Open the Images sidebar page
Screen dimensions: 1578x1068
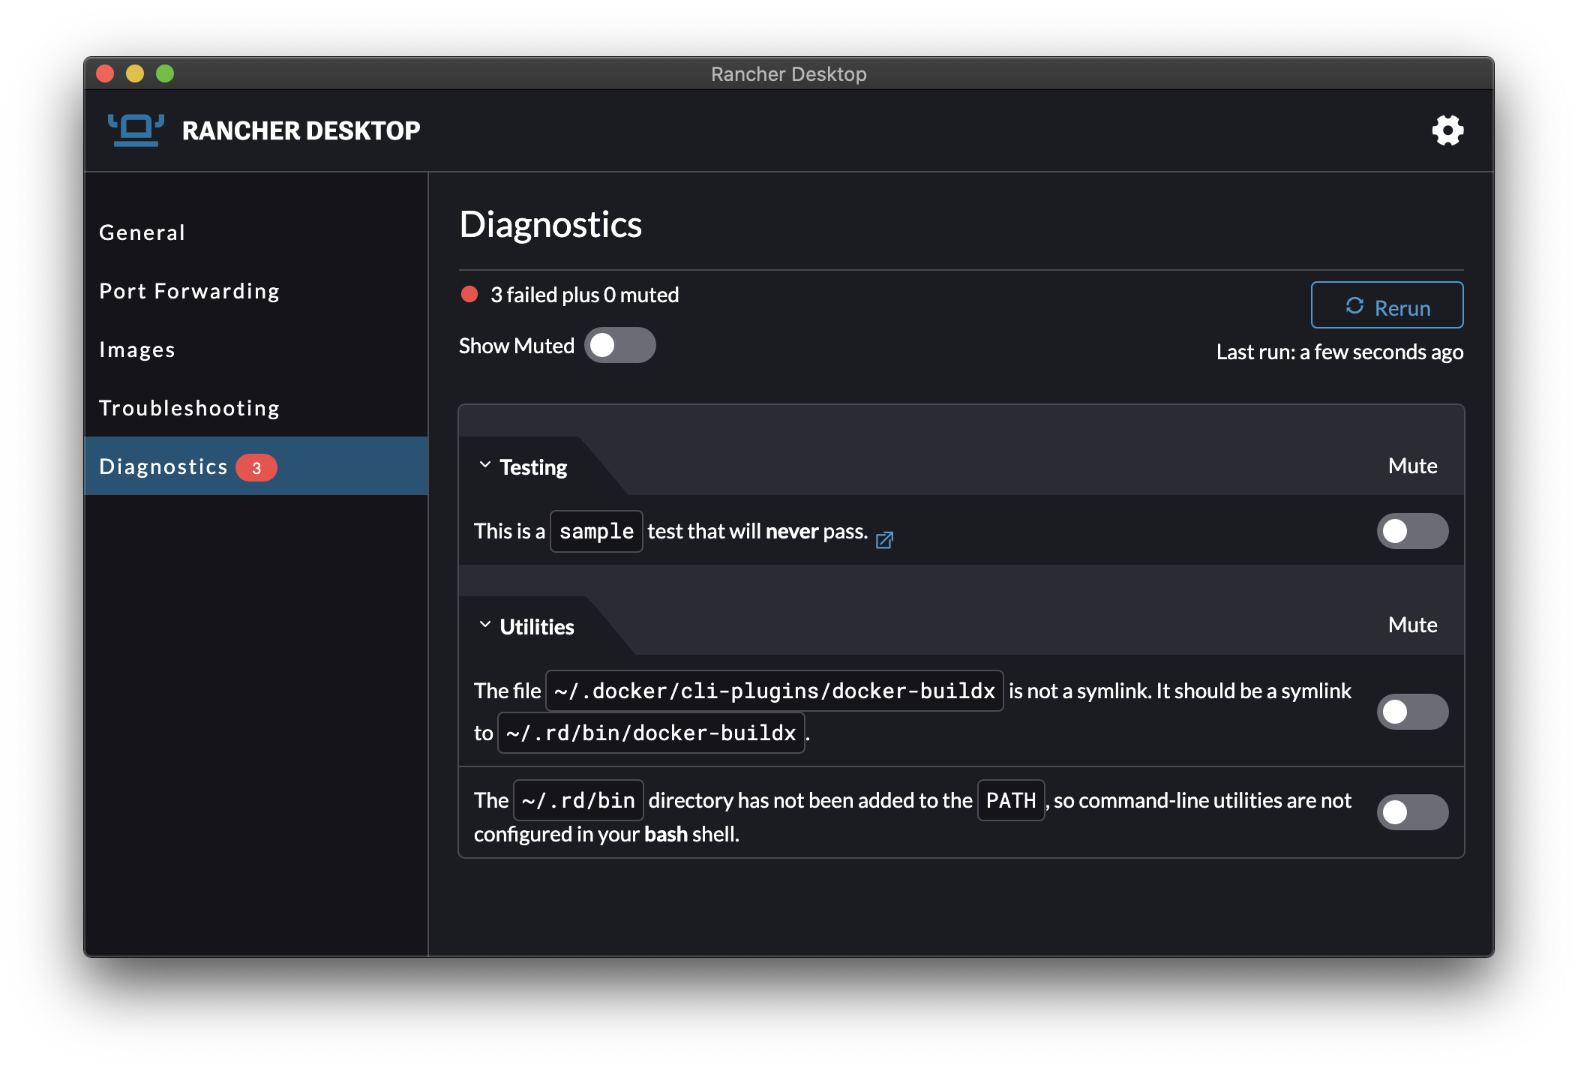[256, 349]
